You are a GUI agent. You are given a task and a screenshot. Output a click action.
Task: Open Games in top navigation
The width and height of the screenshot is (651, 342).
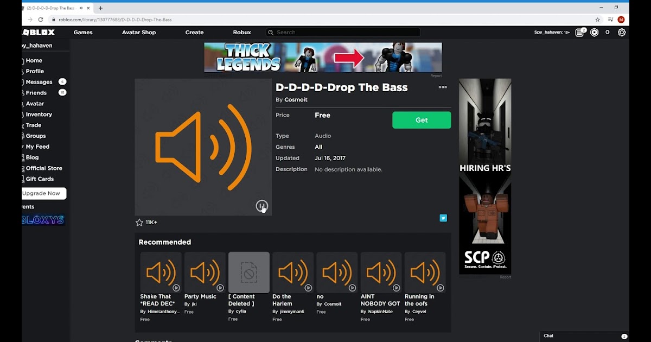83,33
